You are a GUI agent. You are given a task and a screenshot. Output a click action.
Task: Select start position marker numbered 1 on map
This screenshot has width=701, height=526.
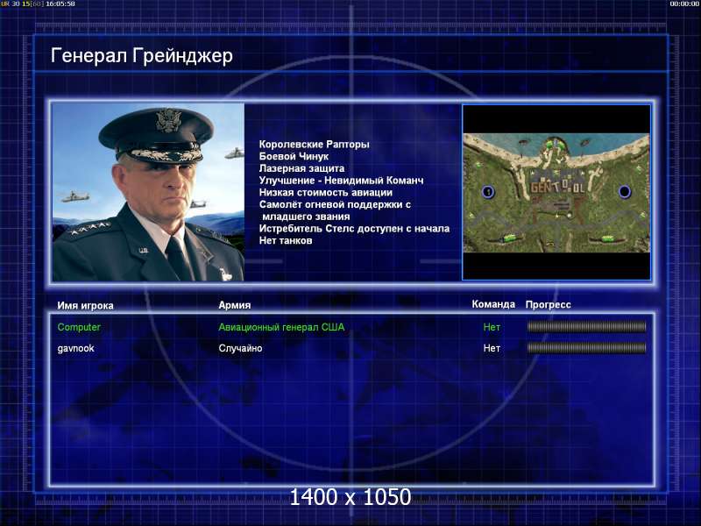pos(488,192)
